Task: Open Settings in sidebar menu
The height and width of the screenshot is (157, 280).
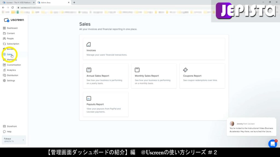Action: (x=11, y=81)
